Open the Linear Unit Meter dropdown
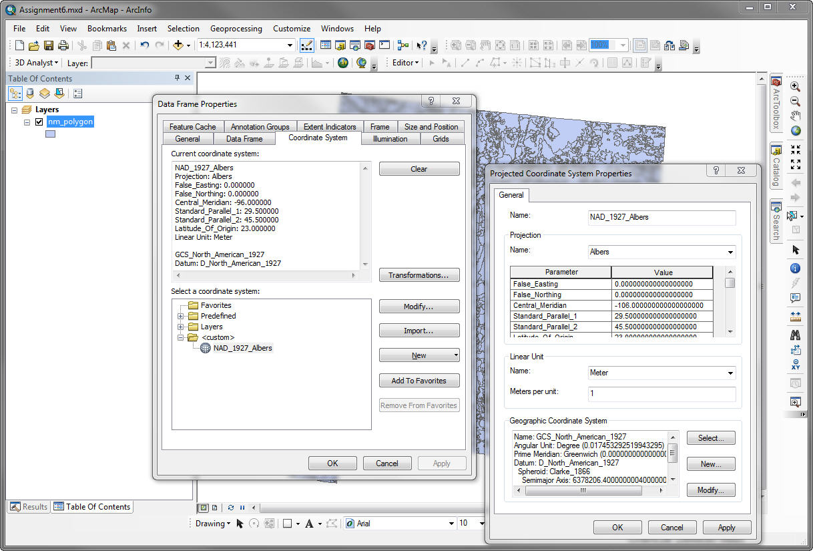This screenshot has width=813, height=551. [x=661, y=373]
